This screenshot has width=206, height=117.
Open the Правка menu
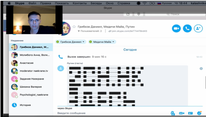pos(46,3)
